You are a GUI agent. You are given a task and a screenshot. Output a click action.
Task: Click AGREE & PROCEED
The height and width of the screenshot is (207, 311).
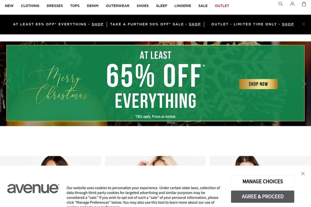pos(263,196)
